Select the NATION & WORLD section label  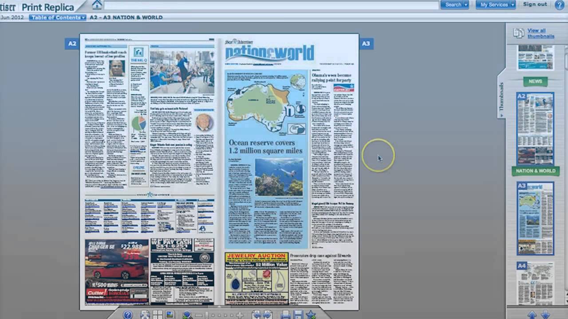pos(535,171)
